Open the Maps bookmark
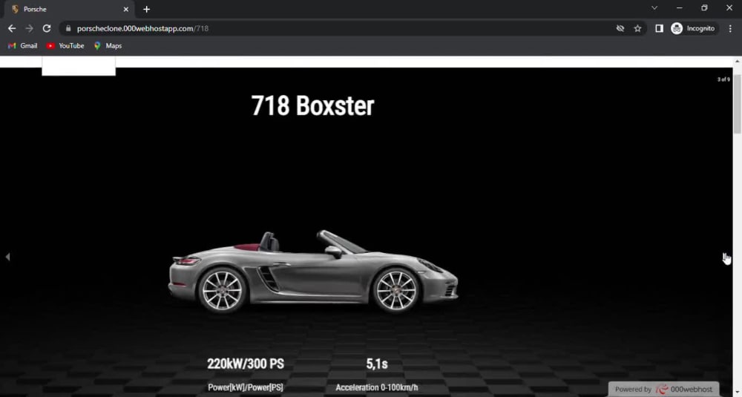Image resolution: width=742 pixels, height=397 pixels. coord(108,46)
